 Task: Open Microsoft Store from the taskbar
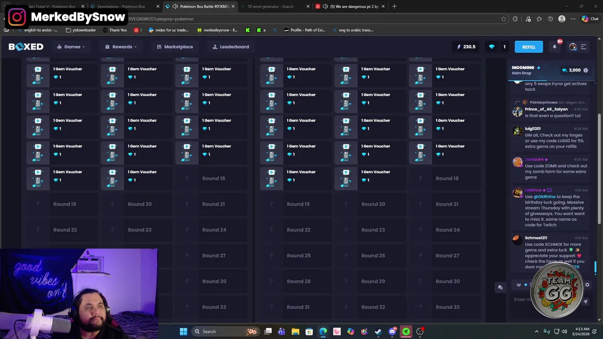[309, 331]
